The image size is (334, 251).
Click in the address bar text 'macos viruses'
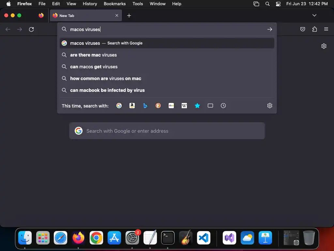point(85,29)
